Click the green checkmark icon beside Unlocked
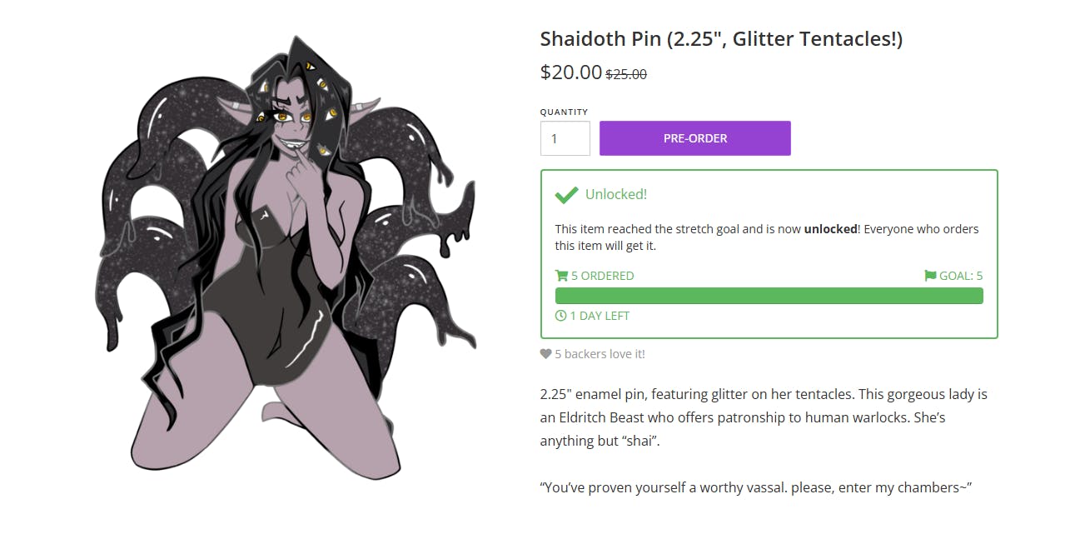Screen dimensions: 1070x544 [x=566, y=195]
